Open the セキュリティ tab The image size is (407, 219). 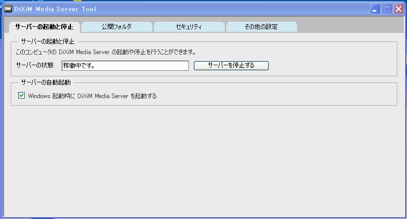click(x=189, y=27)
